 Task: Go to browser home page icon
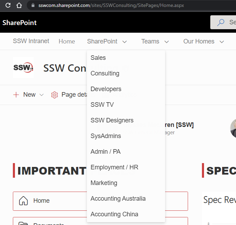click(19, 5)
